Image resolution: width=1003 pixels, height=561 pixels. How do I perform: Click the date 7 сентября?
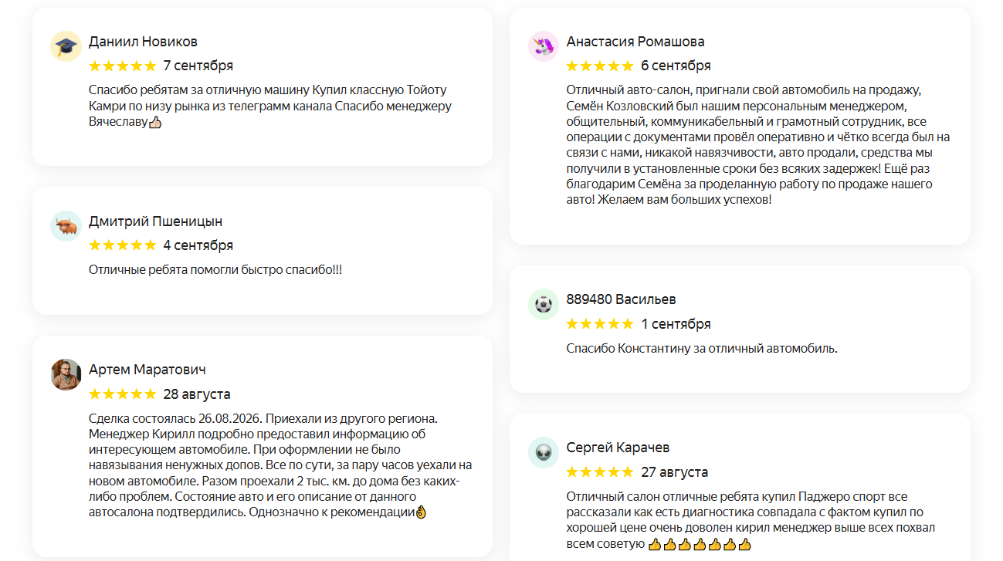198,66
